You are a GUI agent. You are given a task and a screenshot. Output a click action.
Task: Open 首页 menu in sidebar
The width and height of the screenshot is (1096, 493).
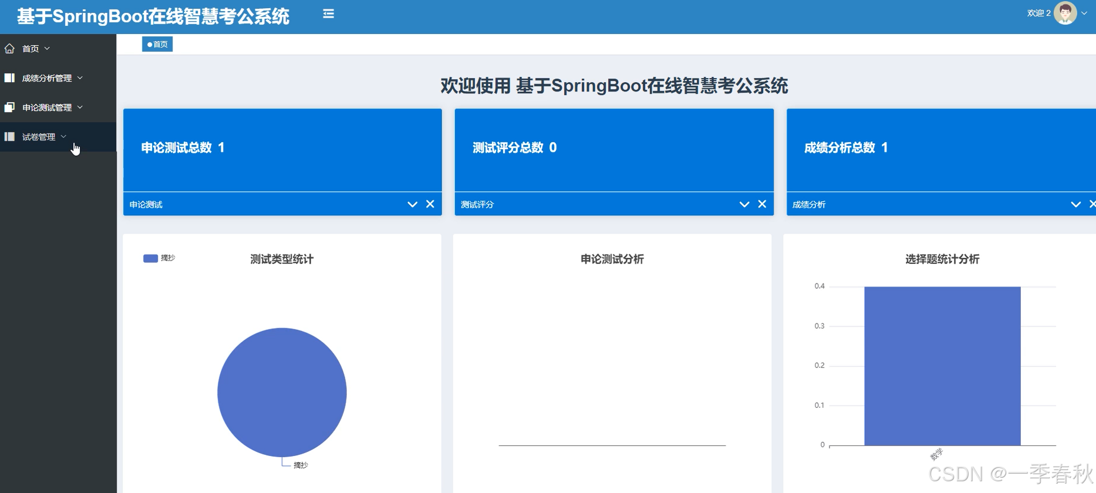coord(58,49)
